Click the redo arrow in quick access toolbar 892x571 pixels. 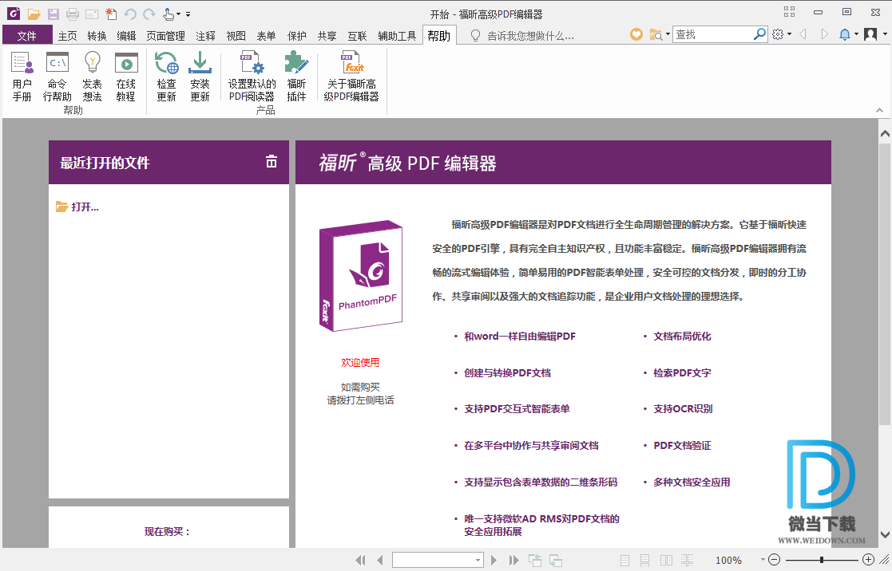click(149, 14)
